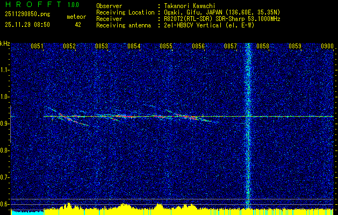The width and height of the screenshot is (338, 215).
Task: Click the 0858 time marker
Action: pos(263,46)
